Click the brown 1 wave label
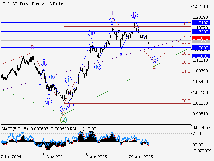This screenshot has height=161, width=214. tap(112, 13)
